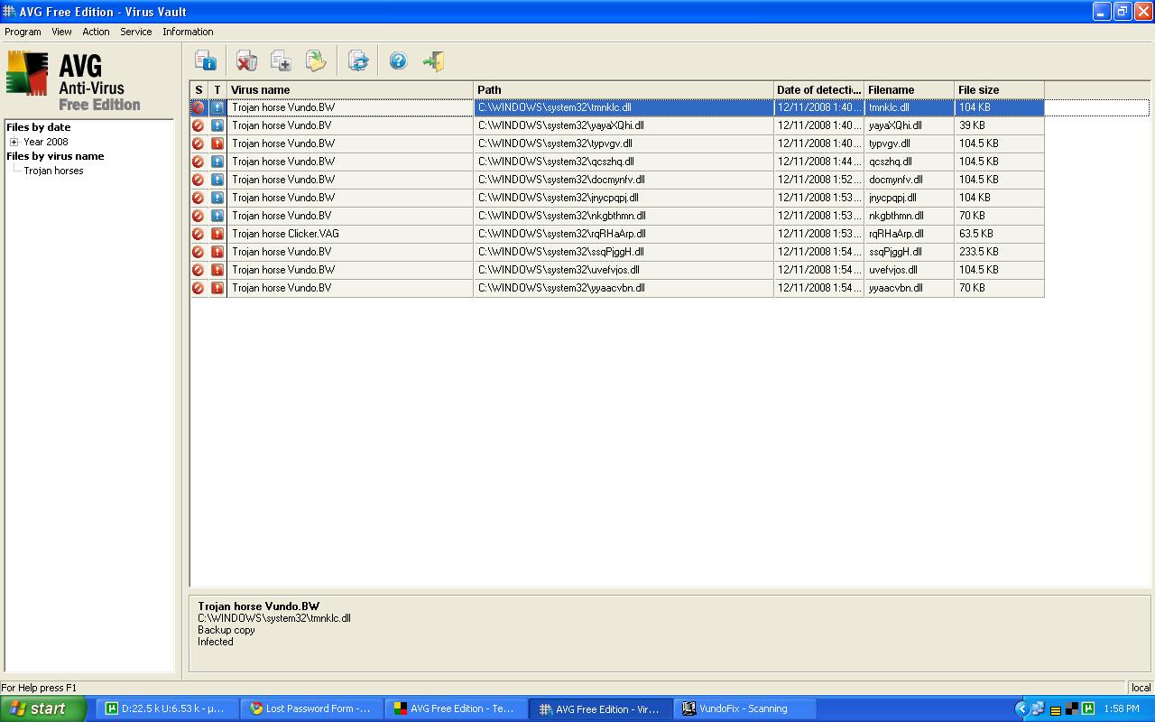Open the Program menu

coord(23,32)
